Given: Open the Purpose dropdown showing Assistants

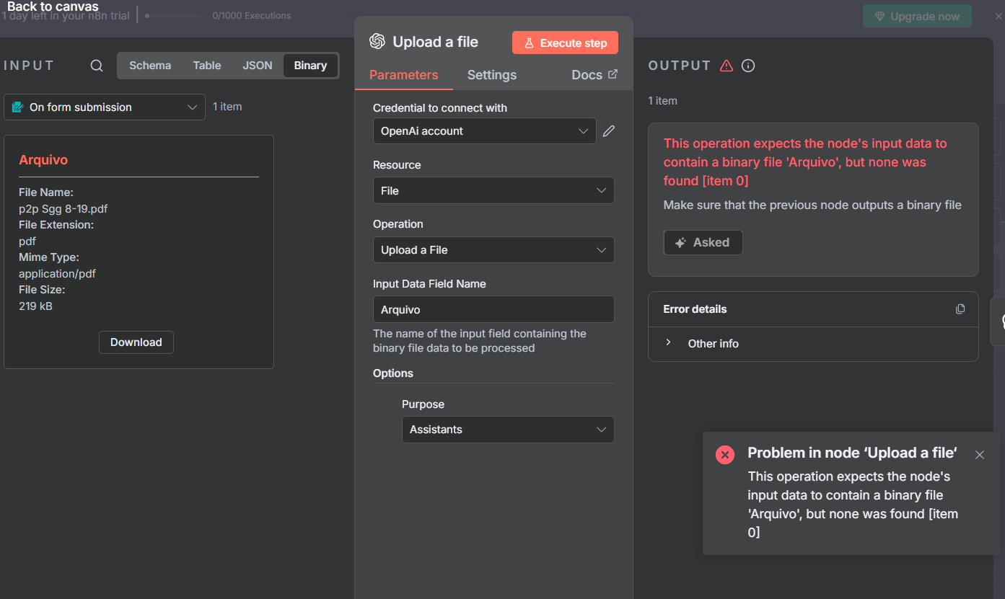Looking at the screenshot, I should click(x=507, y=430).
